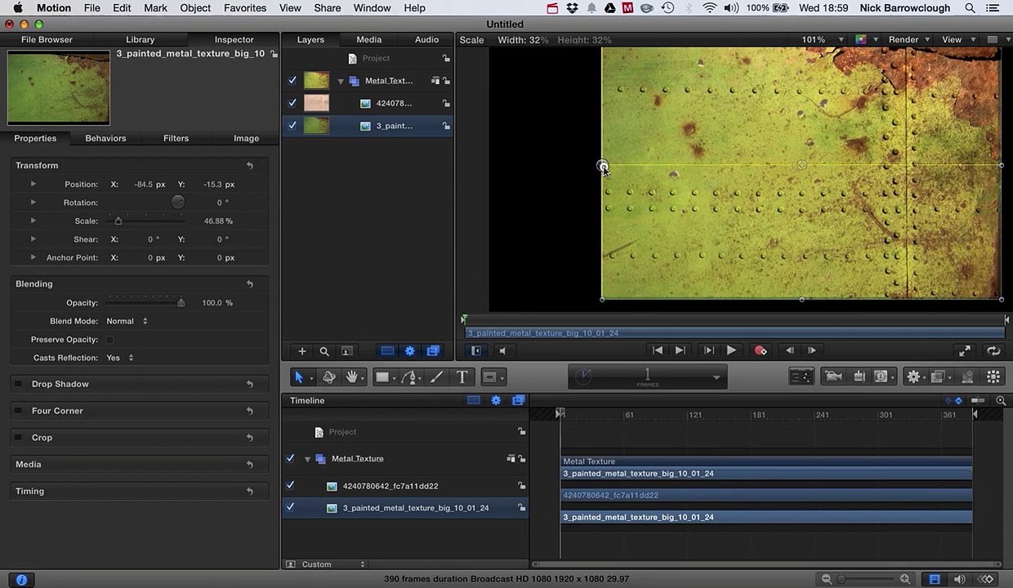Open the Library panel
Image resolution: width=1013 pixels, height=588 pixels.
click(x=140, y=39)
